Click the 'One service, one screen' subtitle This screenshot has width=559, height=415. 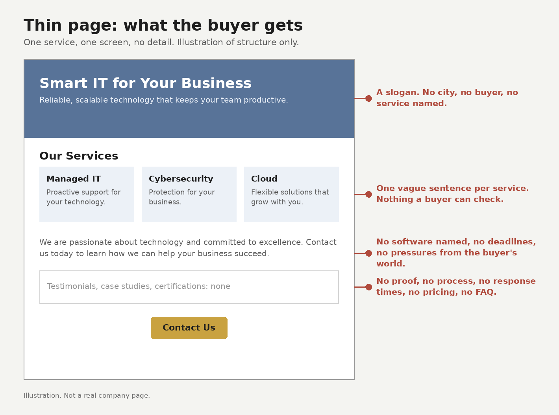pos(161,42)
